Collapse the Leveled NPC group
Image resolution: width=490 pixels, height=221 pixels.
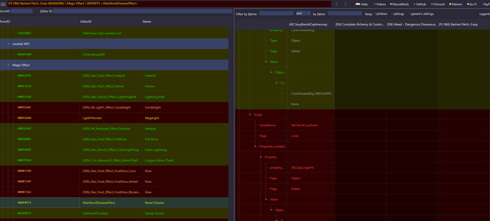(8, 44)
